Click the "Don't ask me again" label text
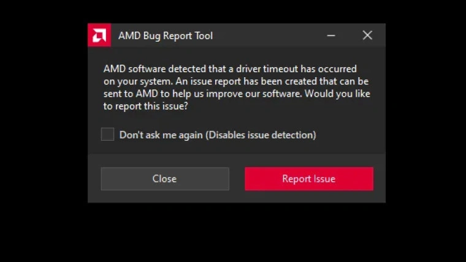The width and height of the screenshot is (466, 262). click(161, 135)
